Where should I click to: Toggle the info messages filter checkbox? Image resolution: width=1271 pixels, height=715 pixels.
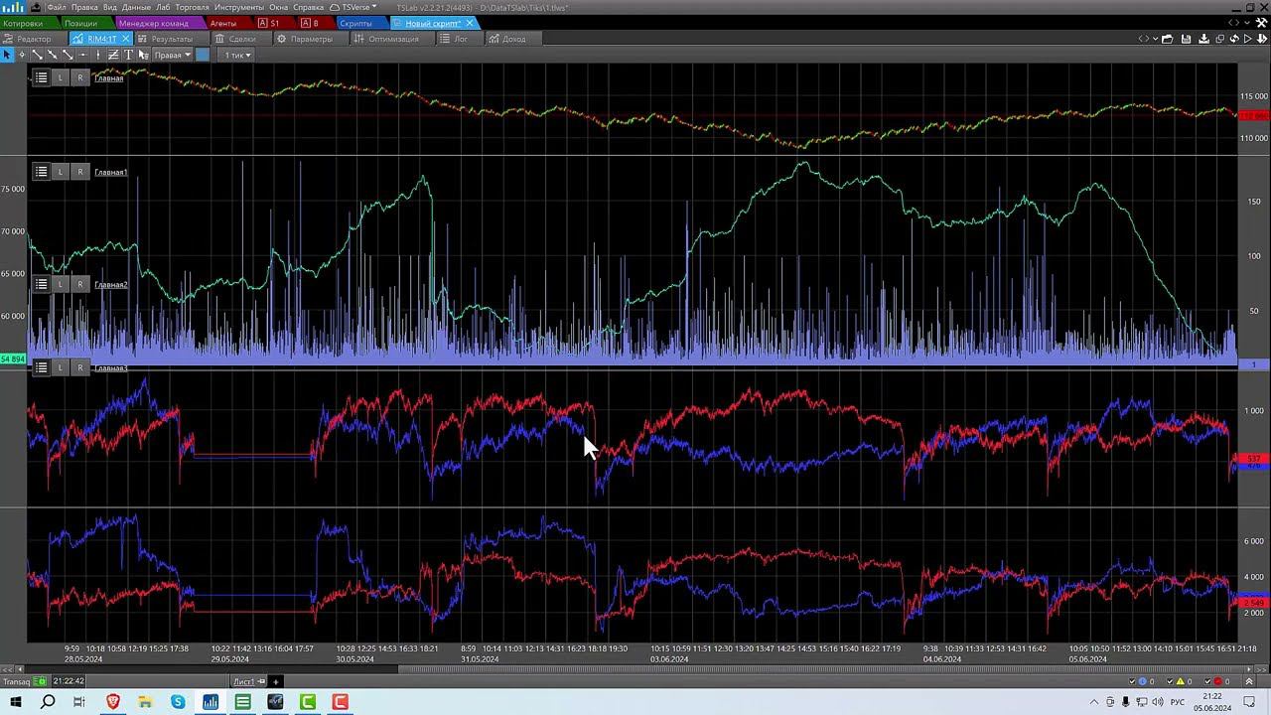(1133, 682)
